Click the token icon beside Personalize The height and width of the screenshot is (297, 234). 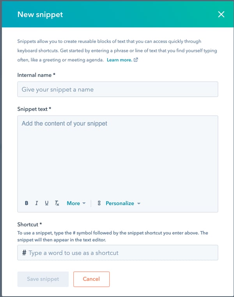[99, 203]
